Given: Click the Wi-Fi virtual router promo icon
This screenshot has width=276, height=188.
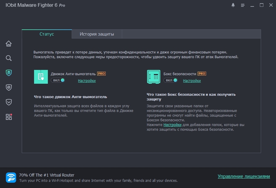Looking at the screenshot, I should coord(11,177).
